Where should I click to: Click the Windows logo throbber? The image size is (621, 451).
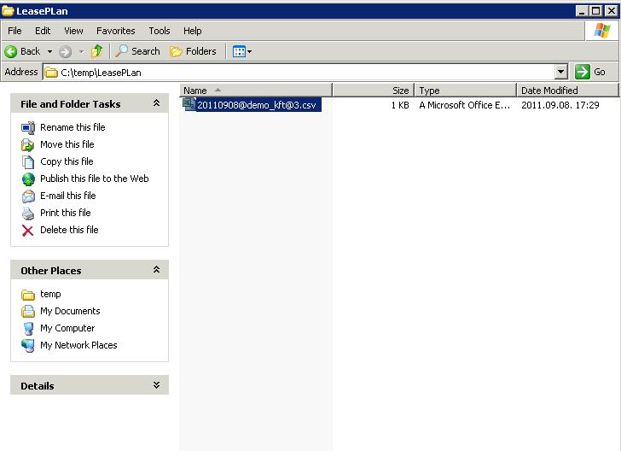(602, 31)
